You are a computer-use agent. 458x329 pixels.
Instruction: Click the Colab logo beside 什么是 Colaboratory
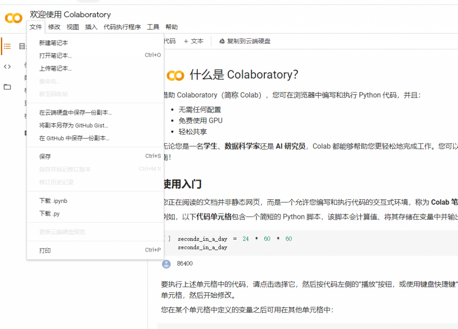[x=175, y=75]
